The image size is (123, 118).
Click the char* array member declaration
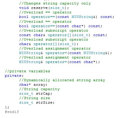(33, 85)
